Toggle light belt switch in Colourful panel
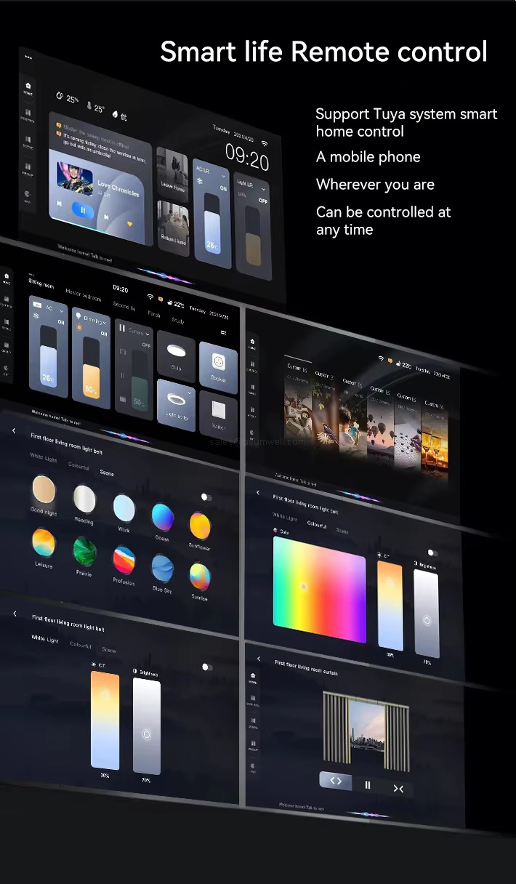Viewport: 516px width, 884px height. 433,552
